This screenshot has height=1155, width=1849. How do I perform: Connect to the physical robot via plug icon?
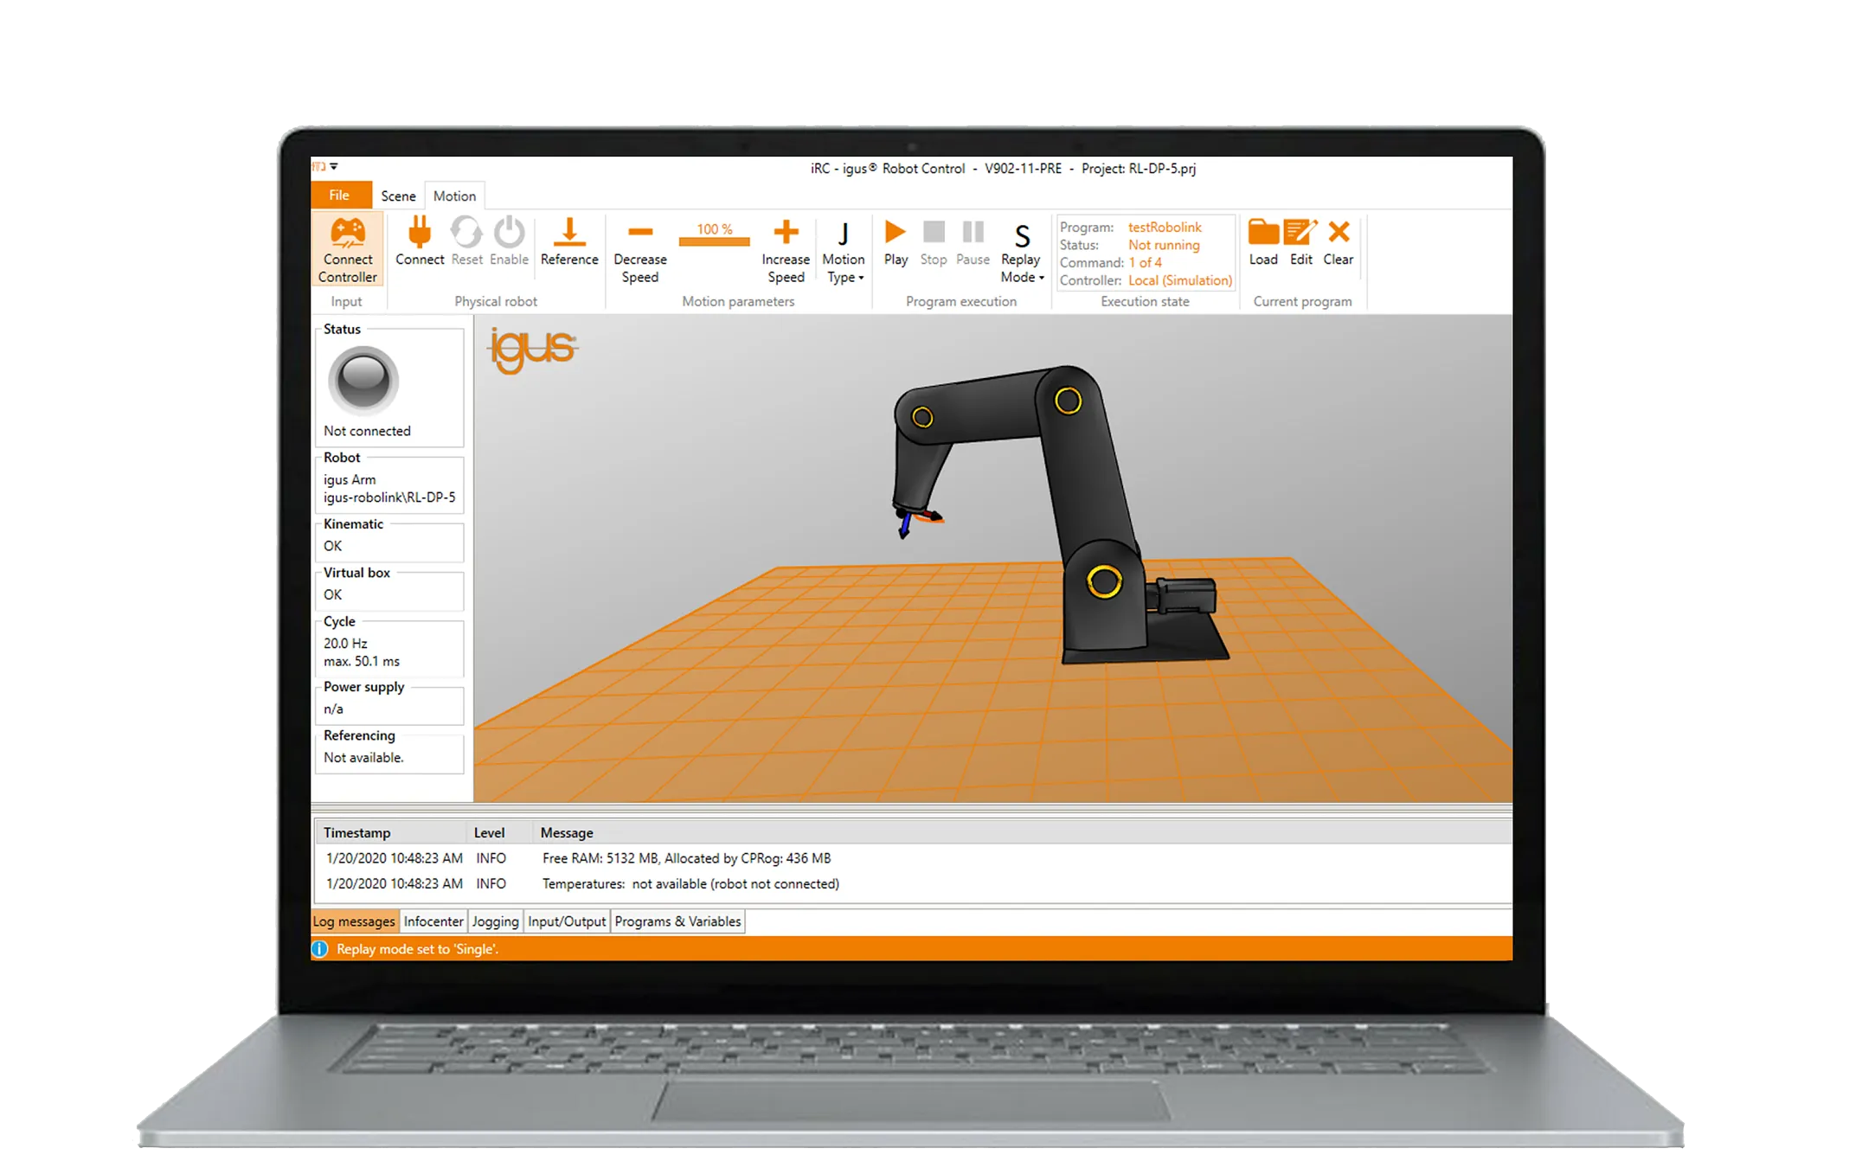coord(420,232)
